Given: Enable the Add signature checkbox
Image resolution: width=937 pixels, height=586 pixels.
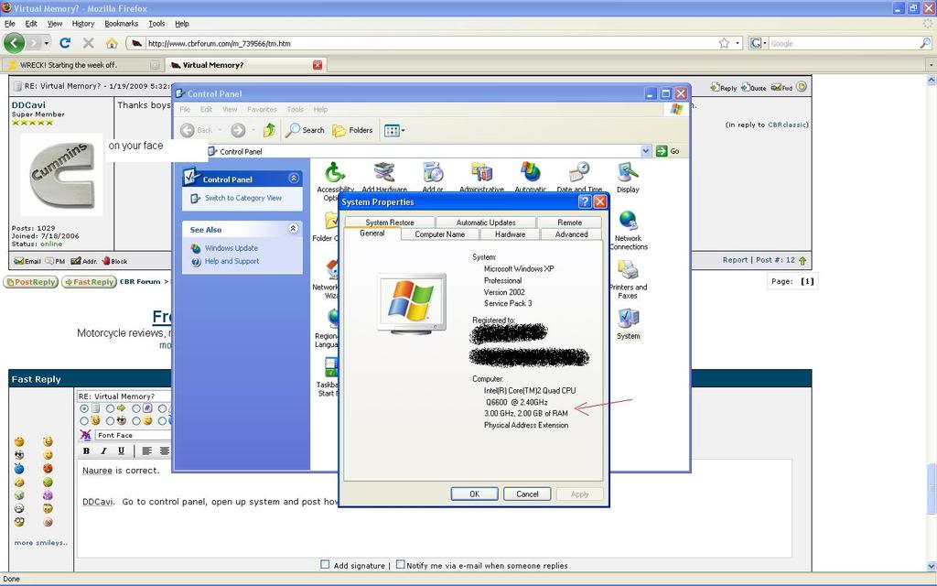Looking at the screenshot, I should (325, 564).
